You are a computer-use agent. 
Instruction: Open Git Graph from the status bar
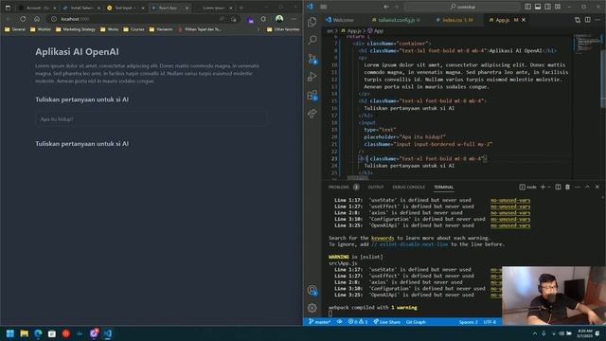(416, 322)
